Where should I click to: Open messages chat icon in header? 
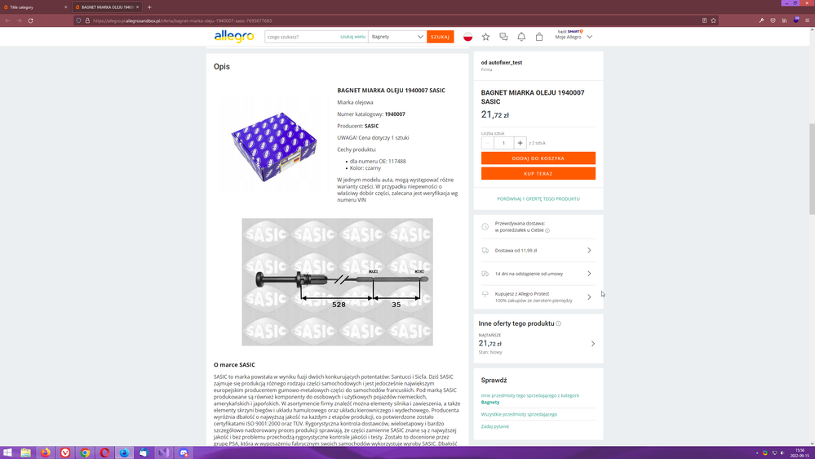coord(503,37)
